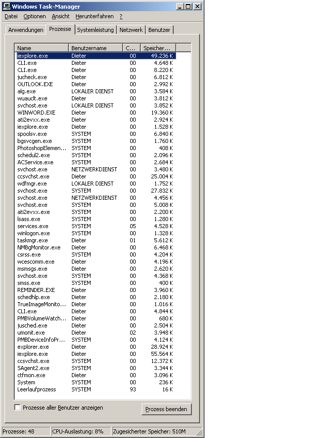Open the Ansicht menu
This screenshot has width=324, height=438.
(61, 16)
